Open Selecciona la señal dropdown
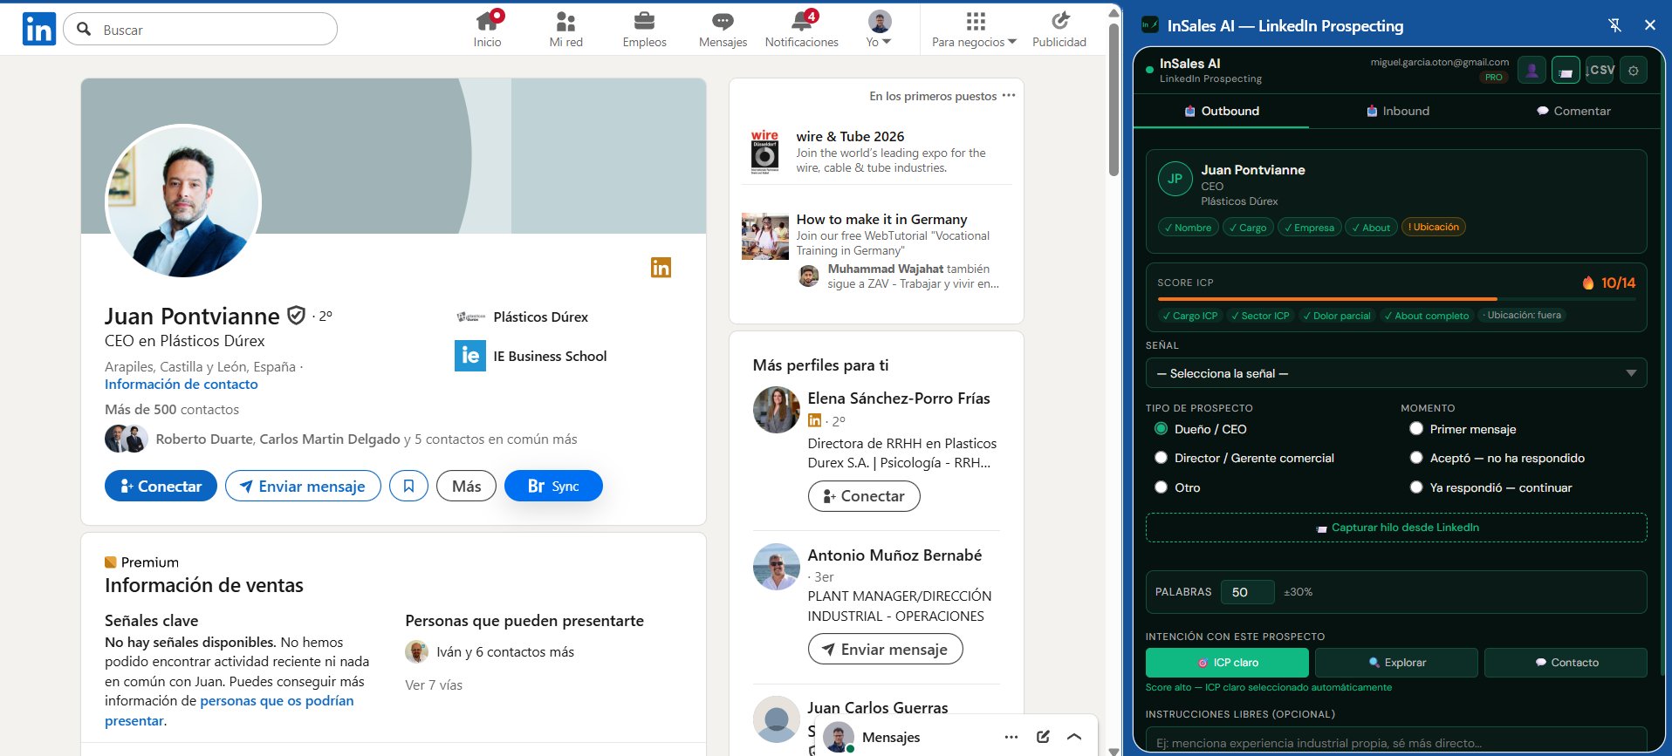1672x756 pixels. [x=1395, y=373]
